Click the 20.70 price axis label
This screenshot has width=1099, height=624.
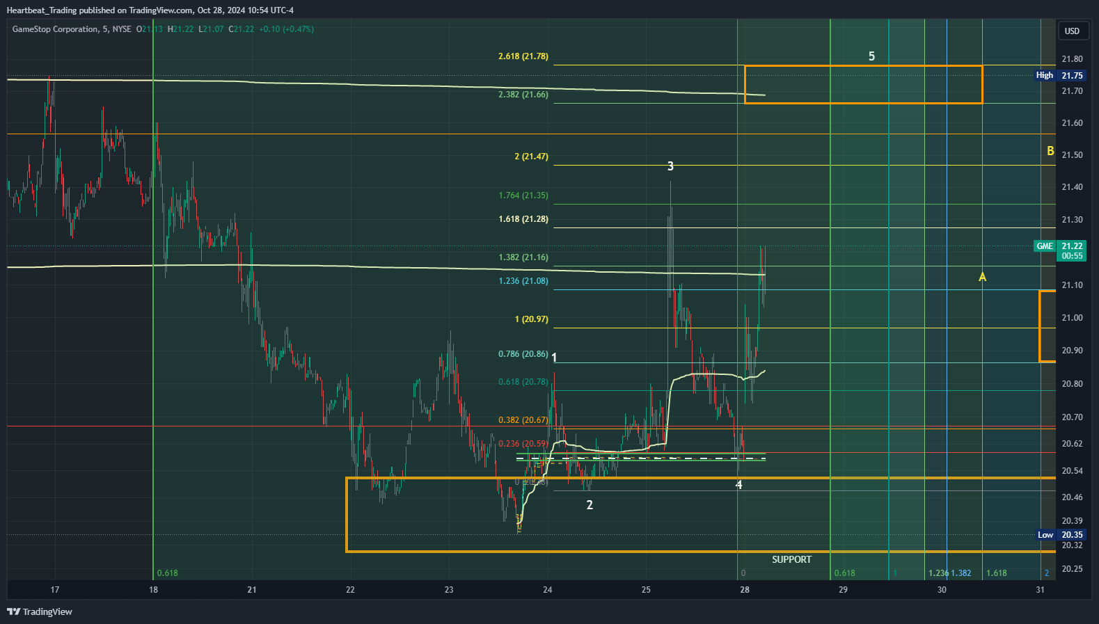(x=1072, y=417)
